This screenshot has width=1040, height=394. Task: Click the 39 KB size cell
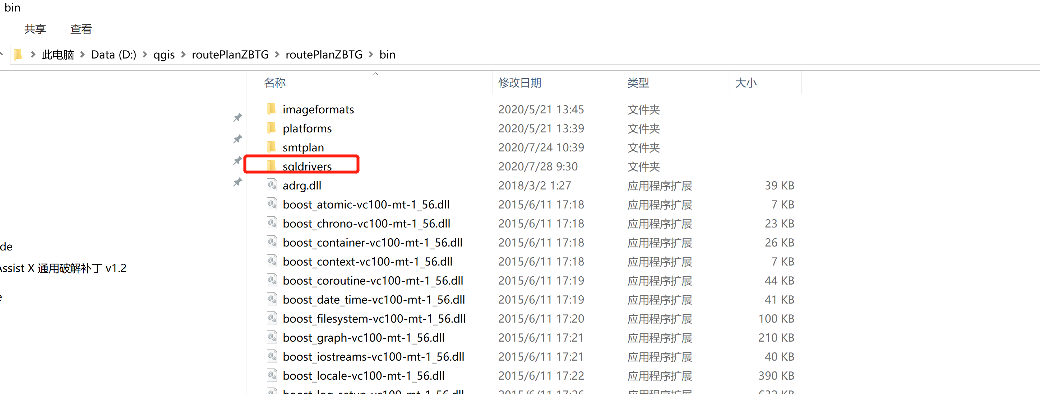tap(779, 186)
